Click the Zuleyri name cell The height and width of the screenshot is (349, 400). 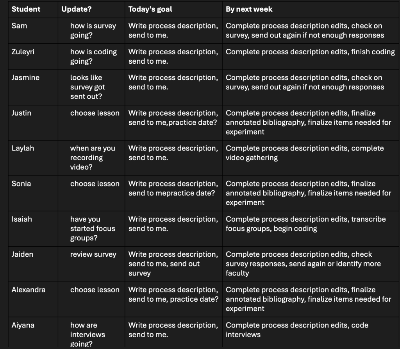[23, 52]
